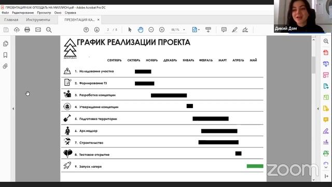This screenshot has height=187, width=332.
Task: Go to next page arrow
Action: coord(97,30)
